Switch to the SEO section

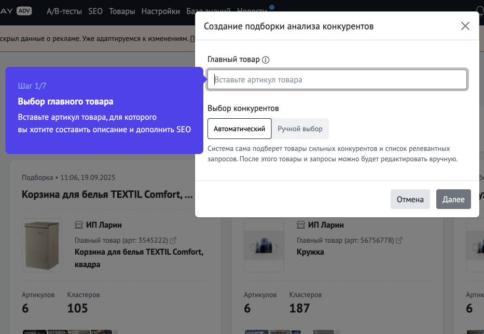point(95,11)
